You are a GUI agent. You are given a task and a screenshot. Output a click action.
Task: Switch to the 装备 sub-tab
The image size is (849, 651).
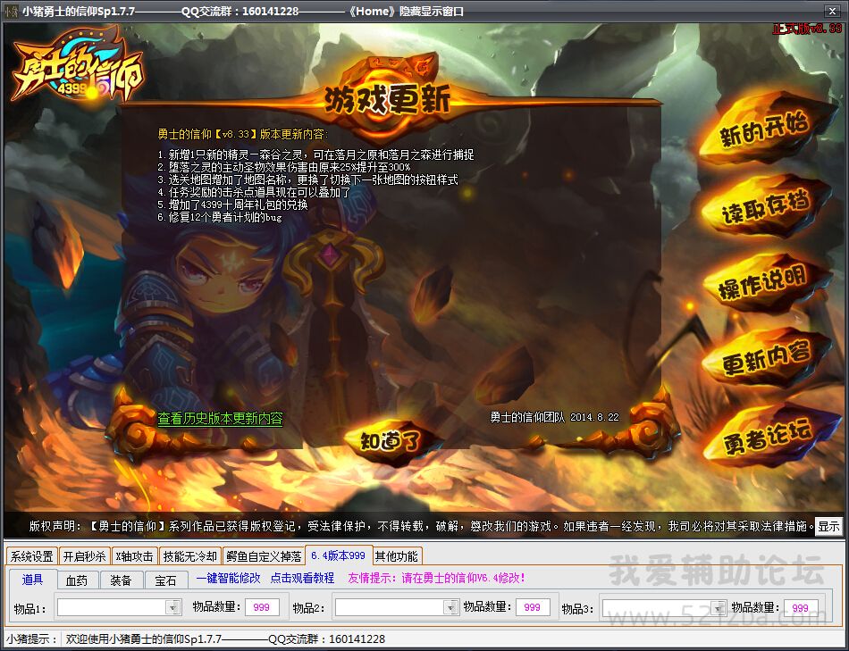click(x=121, y=580)
